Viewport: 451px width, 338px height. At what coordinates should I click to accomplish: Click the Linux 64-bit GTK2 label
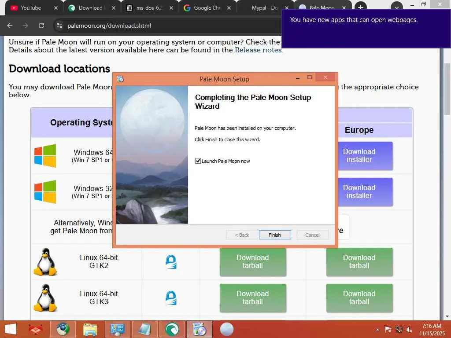99,261
